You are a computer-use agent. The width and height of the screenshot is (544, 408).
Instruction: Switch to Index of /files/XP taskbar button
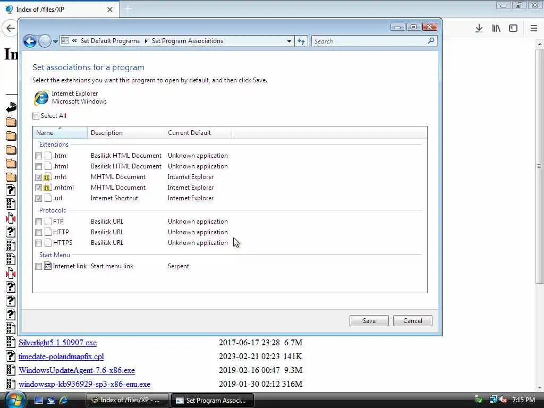(x=127, y=401)
